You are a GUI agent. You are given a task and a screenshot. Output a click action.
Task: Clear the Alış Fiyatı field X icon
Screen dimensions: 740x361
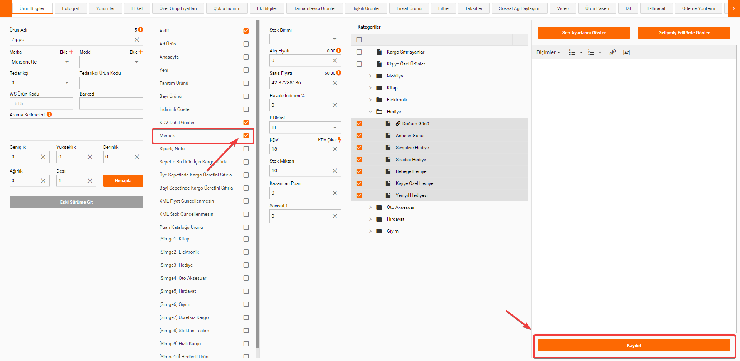tap(335, 60)
